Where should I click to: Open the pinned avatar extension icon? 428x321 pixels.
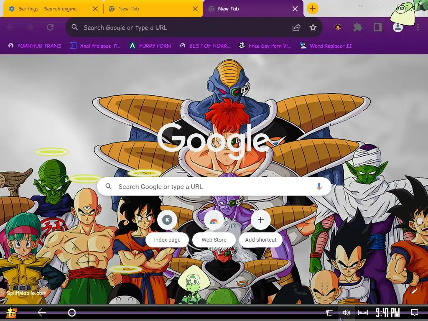338,27
